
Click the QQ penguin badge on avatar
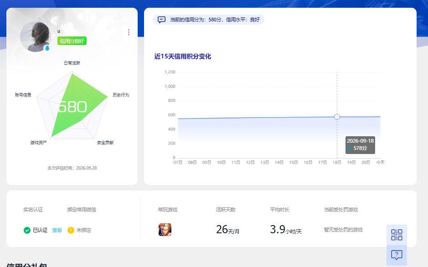47,48
